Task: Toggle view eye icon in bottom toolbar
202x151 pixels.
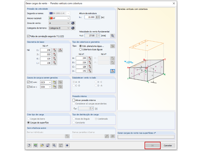Action: (x=67, y=145)
